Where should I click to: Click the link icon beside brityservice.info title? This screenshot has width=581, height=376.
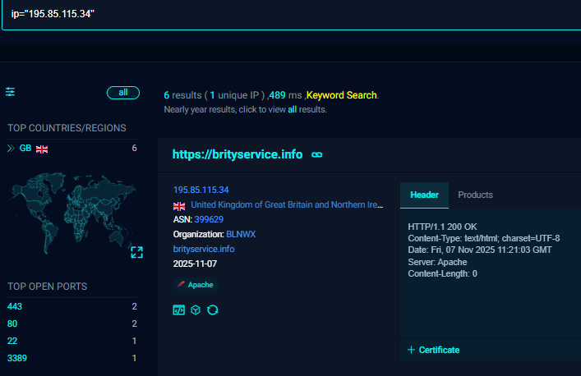pyautogui.click(x=317, y=154)
